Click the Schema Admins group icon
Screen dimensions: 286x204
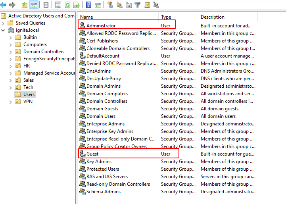[x=83, y=191]
